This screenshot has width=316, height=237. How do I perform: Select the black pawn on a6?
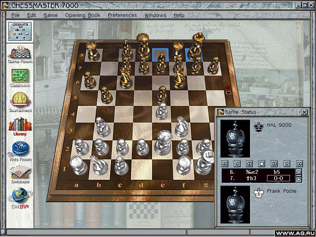(90, 80)
